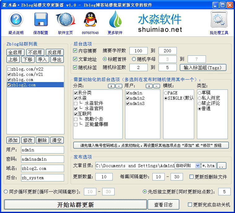Click the initialize backend options button
The height and width of the screenshot is (213, 235).
click(151, 145)
